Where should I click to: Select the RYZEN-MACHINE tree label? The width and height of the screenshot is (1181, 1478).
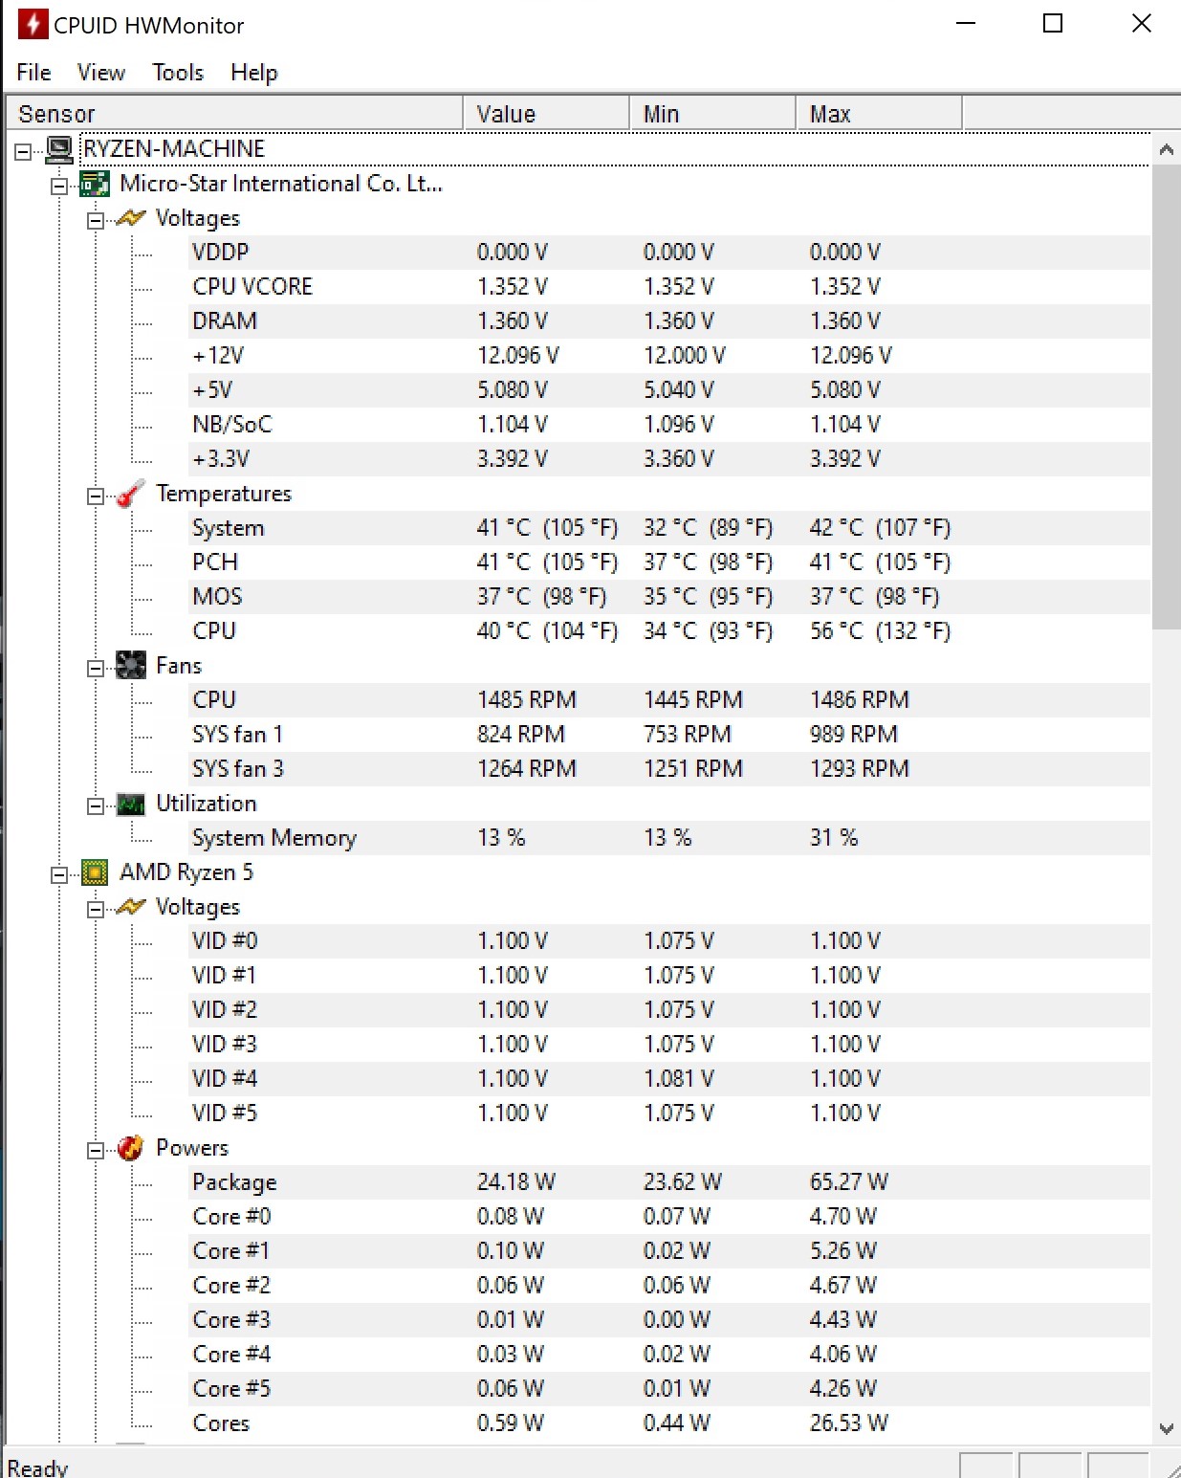click(174, 149)
